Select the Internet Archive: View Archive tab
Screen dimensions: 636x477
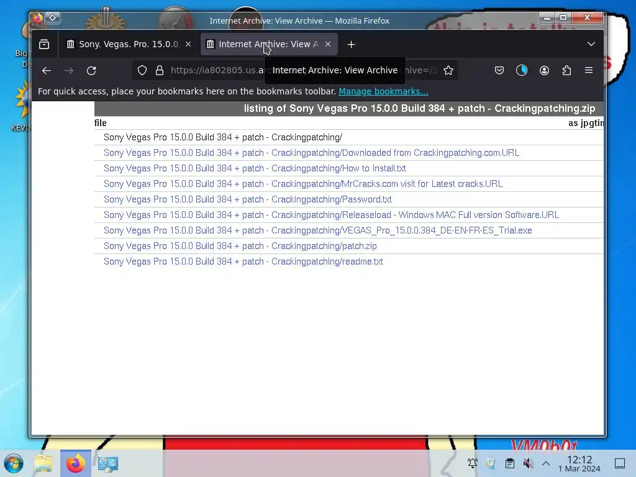click(x=268, y=44)
